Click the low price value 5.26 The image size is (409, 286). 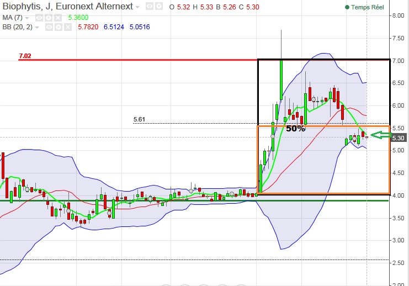coord(230,7)
